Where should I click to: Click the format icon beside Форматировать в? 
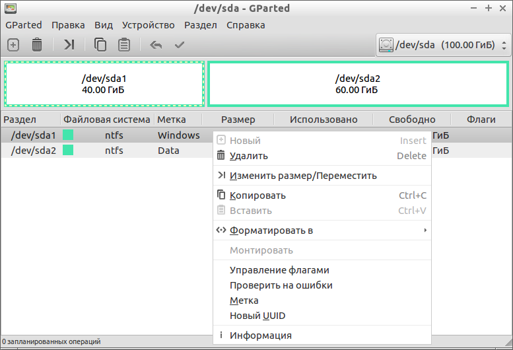click(x=221, y=230)
